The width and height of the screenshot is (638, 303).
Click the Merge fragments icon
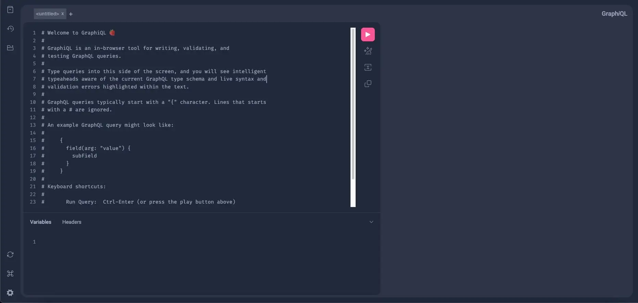(x=368, y=67)
